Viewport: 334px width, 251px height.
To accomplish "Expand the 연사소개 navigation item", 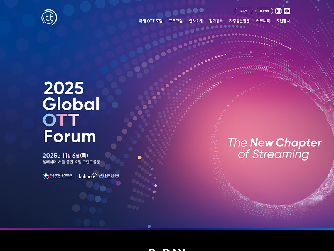I will point(196,21).
